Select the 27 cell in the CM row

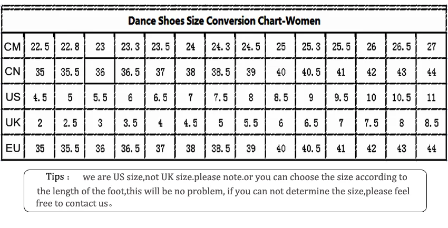(x=432, y=47)
